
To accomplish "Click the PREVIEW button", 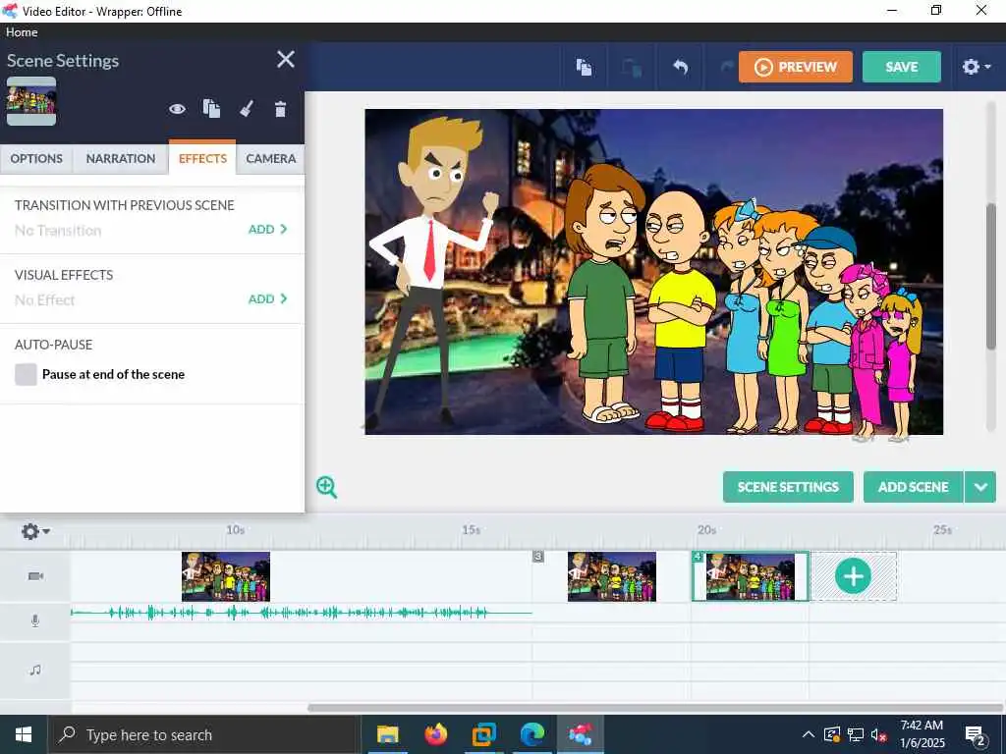I will (x=796, y=67).
